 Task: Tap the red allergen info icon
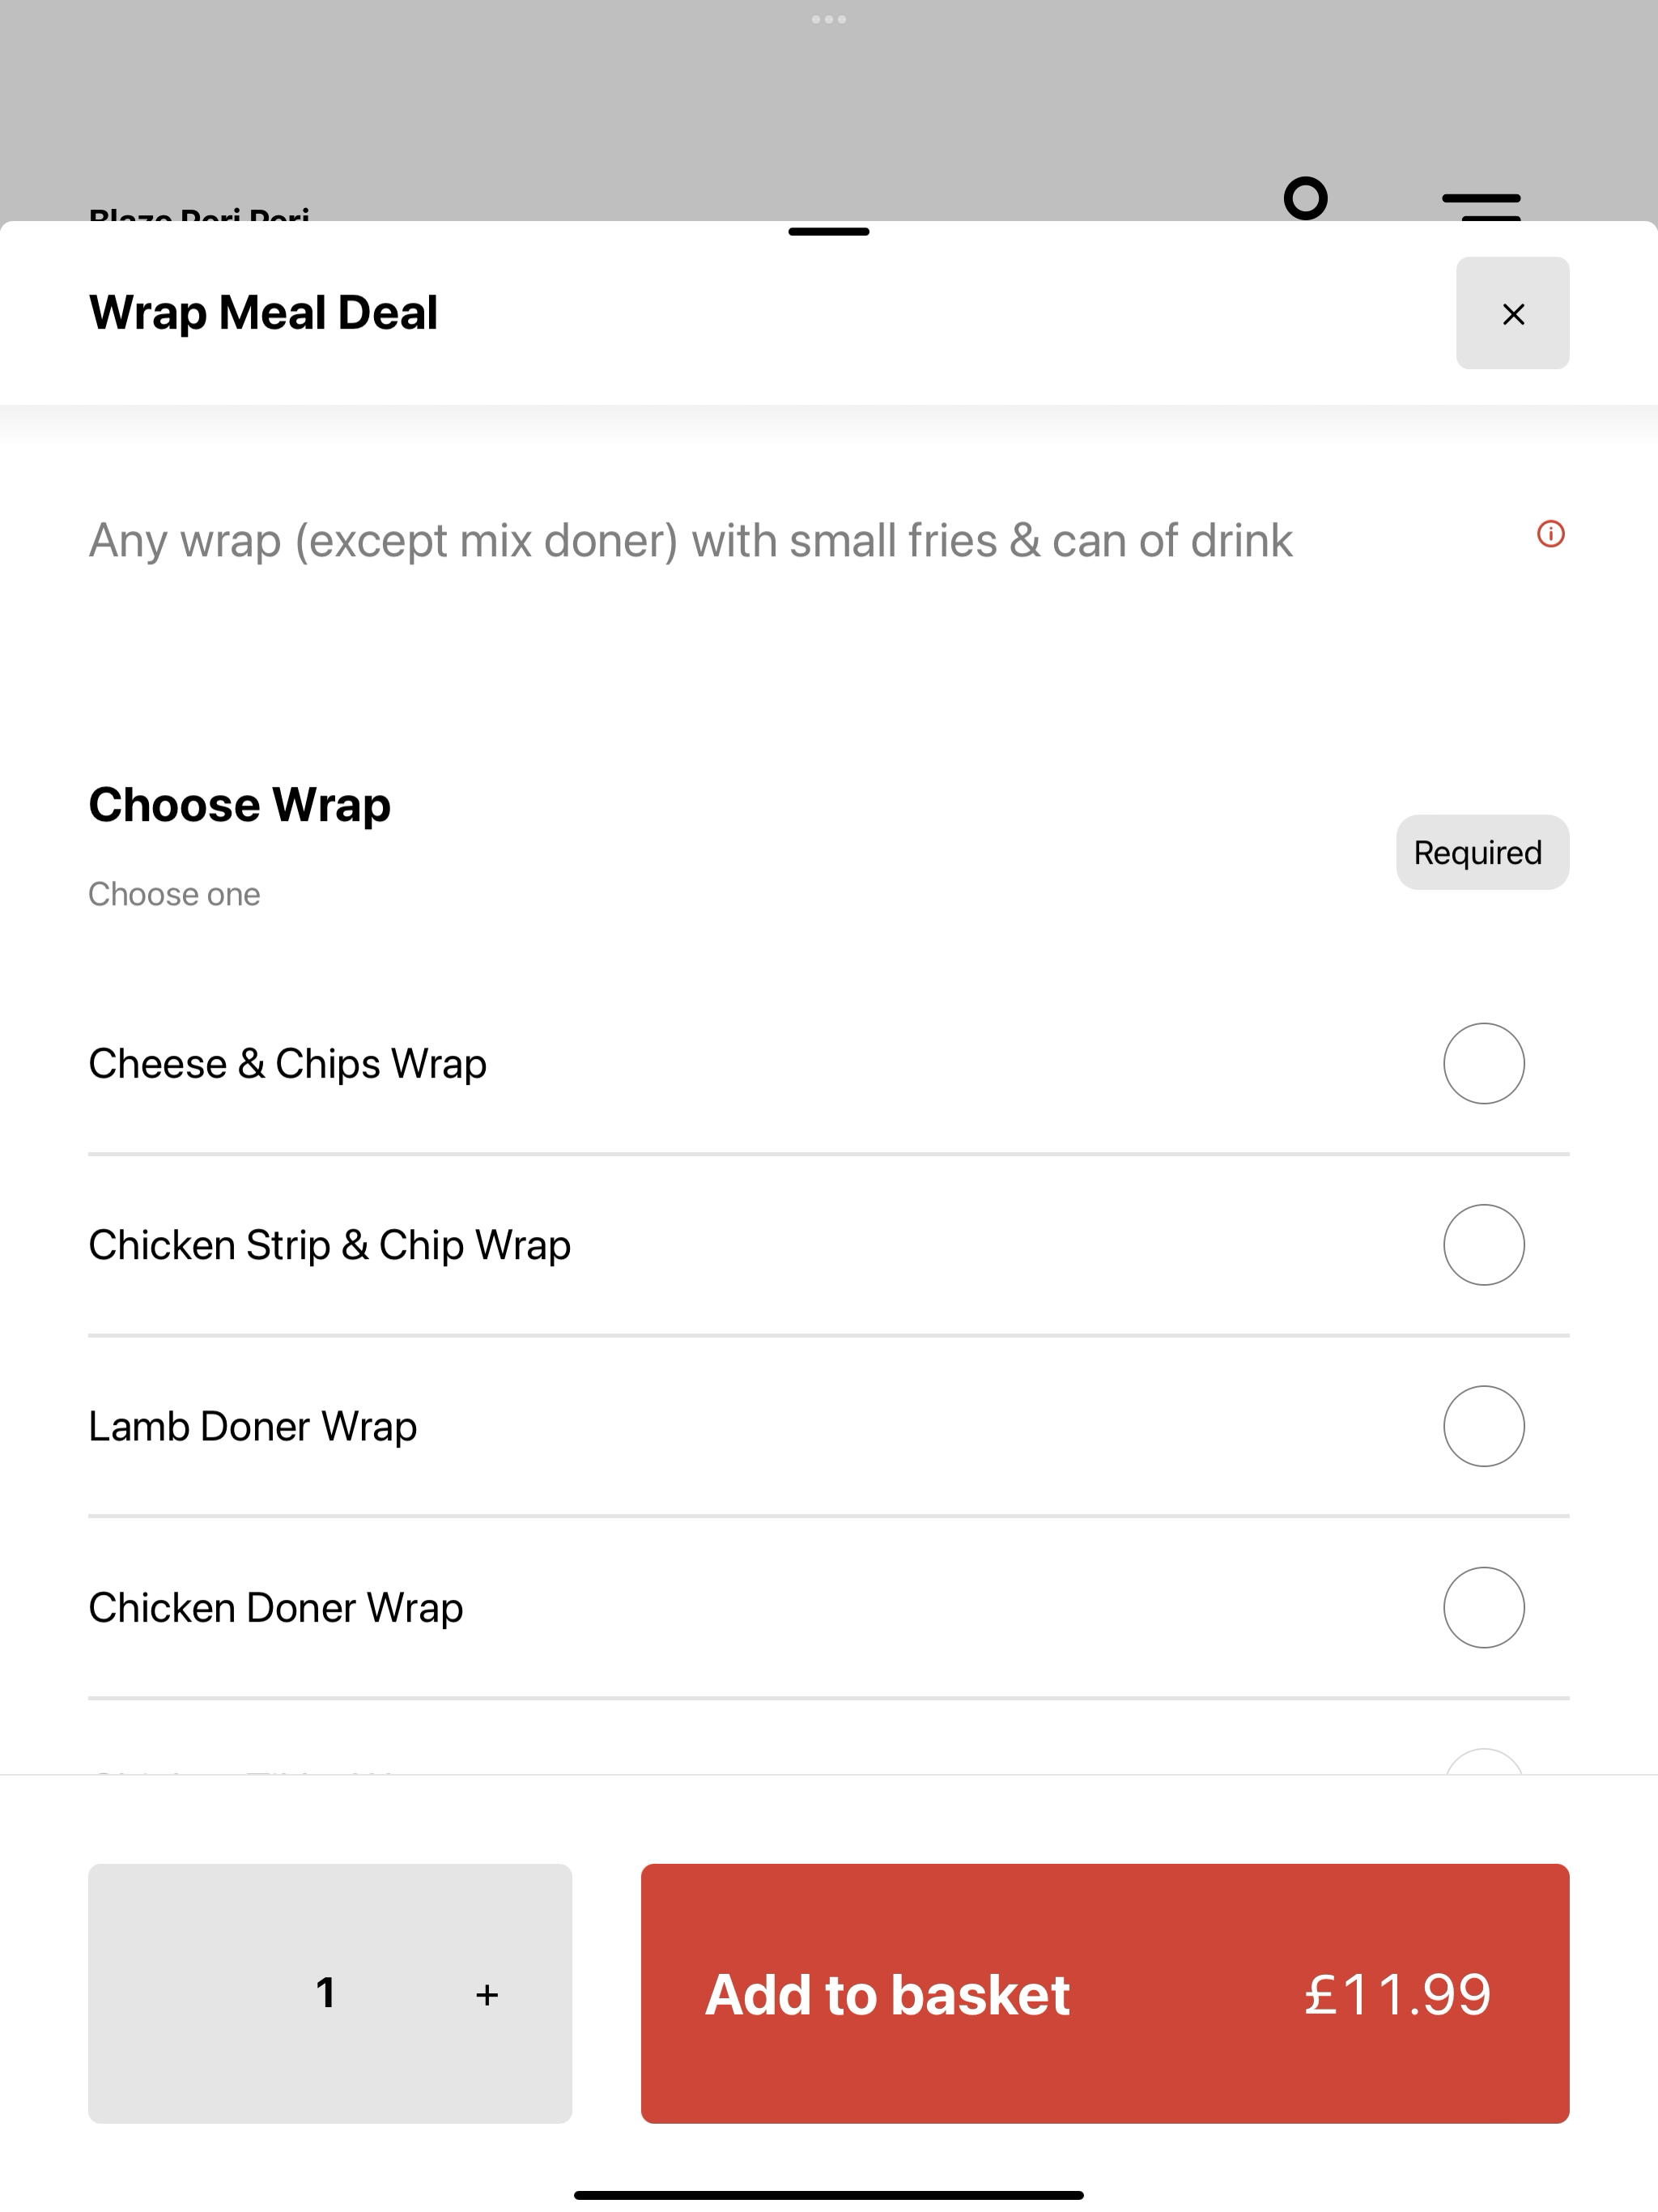(x=1550, y=534)
